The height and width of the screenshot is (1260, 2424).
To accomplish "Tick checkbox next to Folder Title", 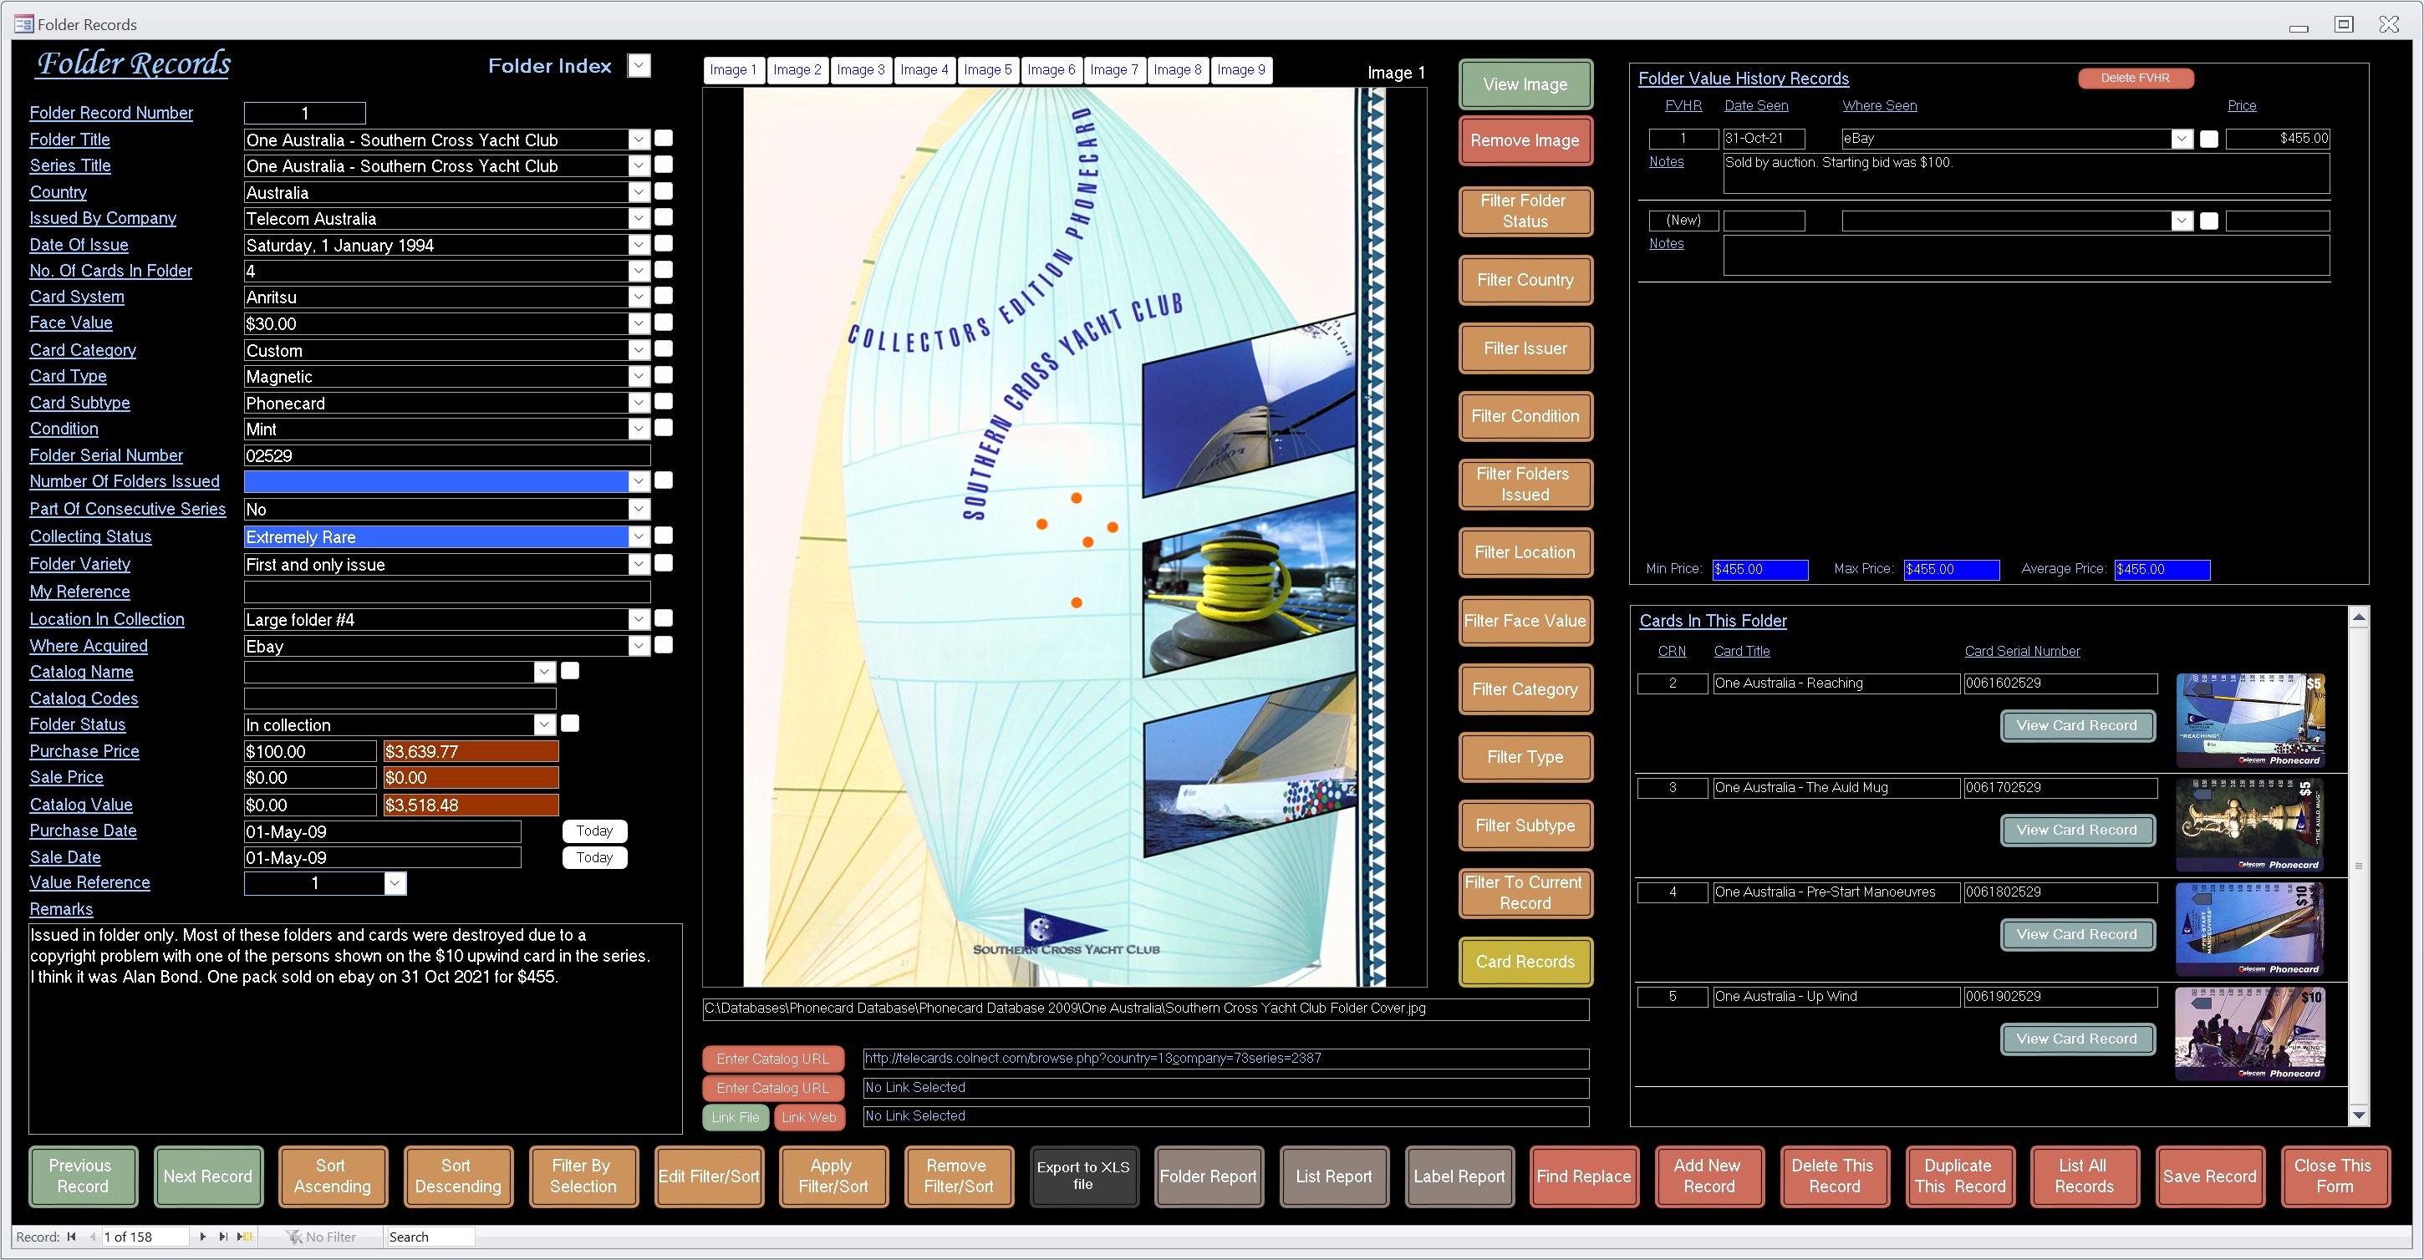I will pyautogui.click(x=664, y=140).
